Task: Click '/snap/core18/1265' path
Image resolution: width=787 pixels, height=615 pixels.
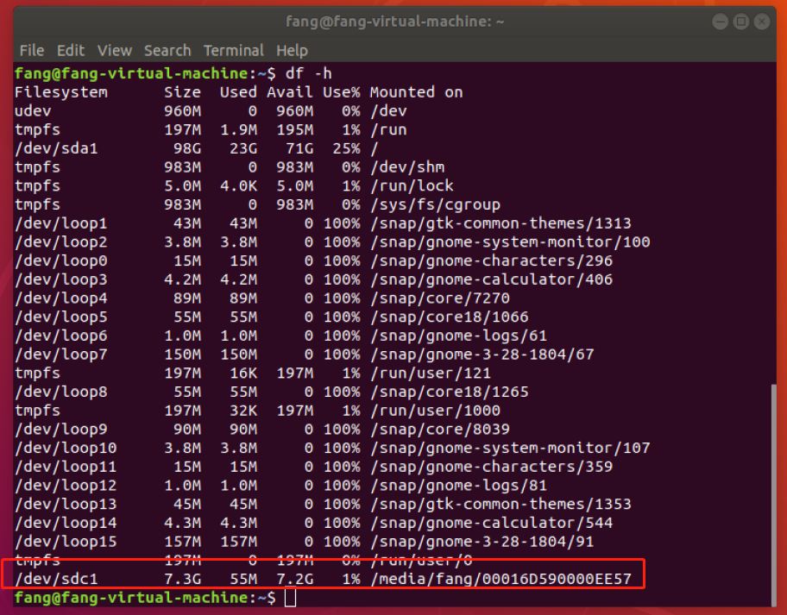Action: click(450, 392)
